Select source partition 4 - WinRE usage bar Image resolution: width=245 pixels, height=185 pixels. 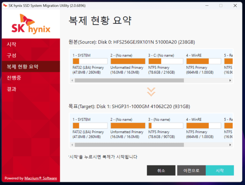click(204, 61)
